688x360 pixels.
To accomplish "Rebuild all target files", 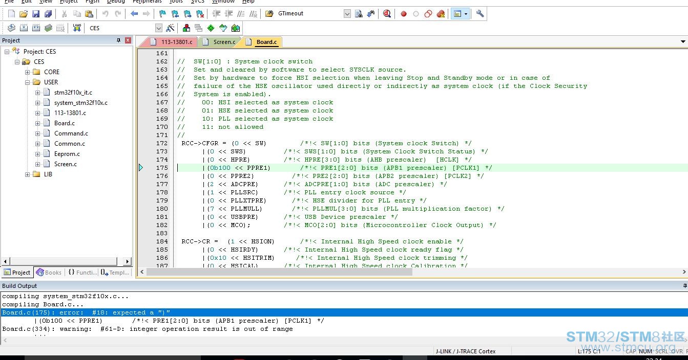I will (x=36, y=28).
